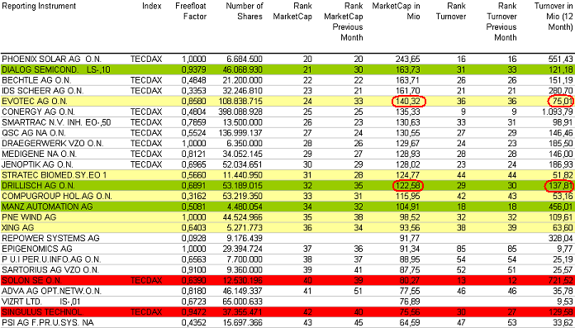Viewport: 575px width, 328px height.
Task: Click the 'REPOWER SYSTEMS AG' instrument name
Action: 50,239
